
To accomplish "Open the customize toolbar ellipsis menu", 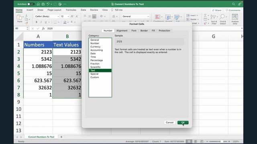I will 65,4.
